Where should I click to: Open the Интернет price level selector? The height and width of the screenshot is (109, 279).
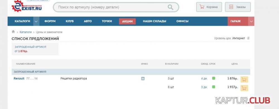239,38
